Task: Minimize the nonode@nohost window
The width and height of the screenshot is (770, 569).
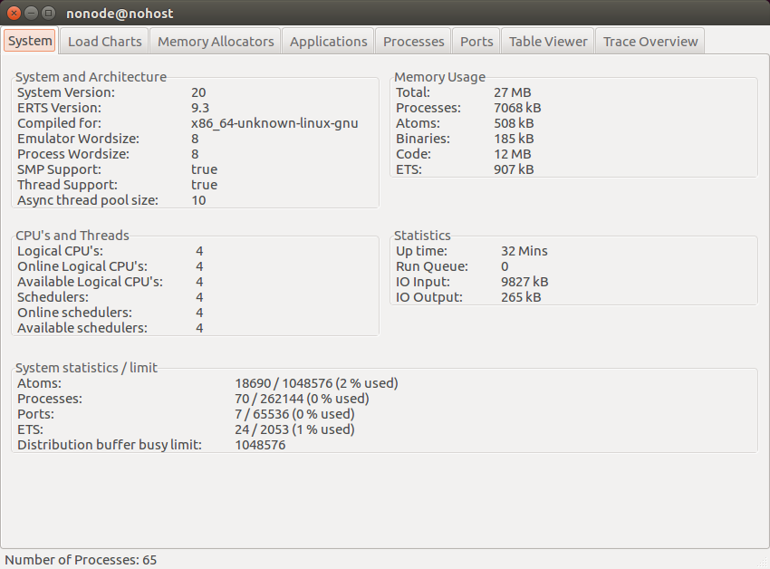Action: point(31,14)
